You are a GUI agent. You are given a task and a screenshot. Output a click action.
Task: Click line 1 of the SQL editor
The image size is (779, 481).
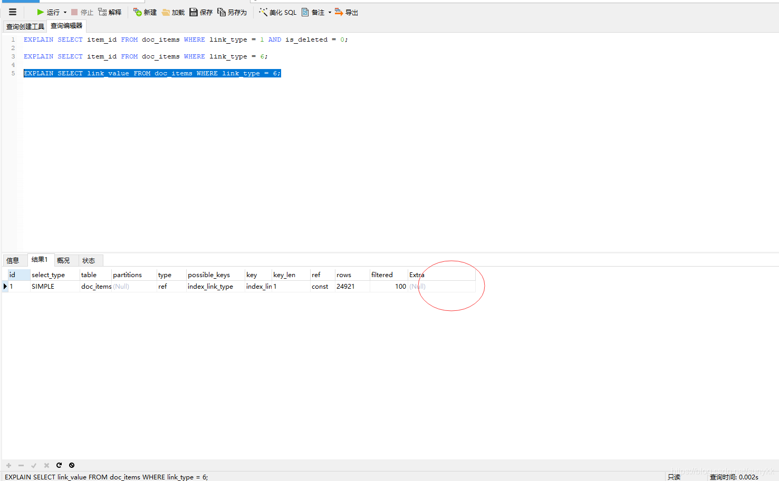[186, 40]
